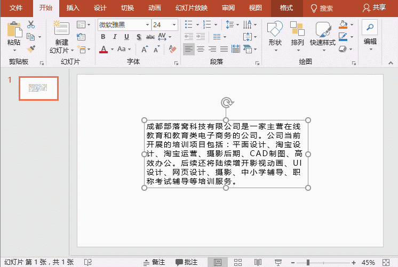This screenshot has width=398, height=267.
Task: Toggle the text shadow S button
Action: point(139,37)
